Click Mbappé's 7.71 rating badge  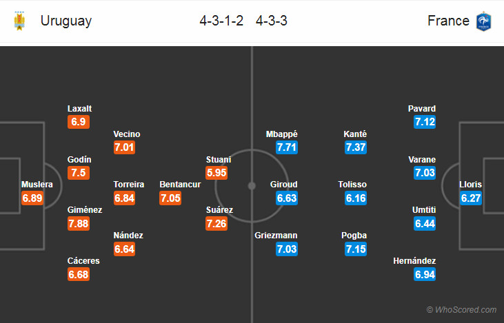(x=287, y=147)
